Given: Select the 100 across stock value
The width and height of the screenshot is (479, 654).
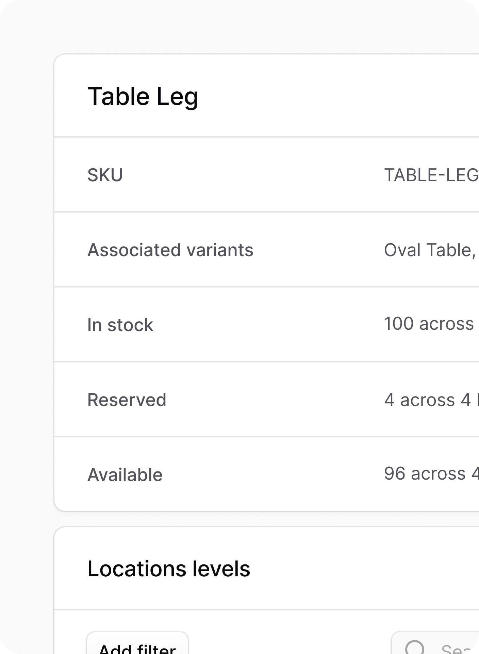Looking at the screenshot, I should [429, 324].
